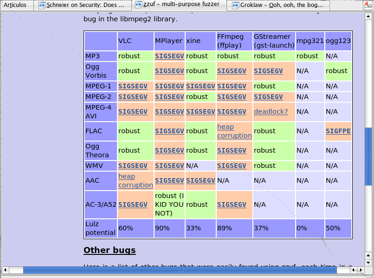Open the AAC VLC heap corruption link
This screenshot has width=374, height=278.
click(x=135, y=181)
